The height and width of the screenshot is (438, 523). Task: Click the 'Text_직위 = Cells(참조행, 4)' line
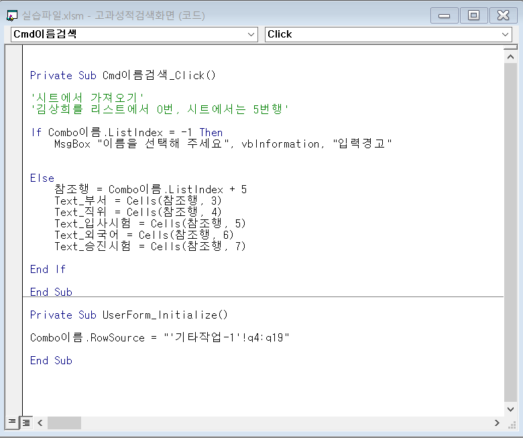(138, 212)
